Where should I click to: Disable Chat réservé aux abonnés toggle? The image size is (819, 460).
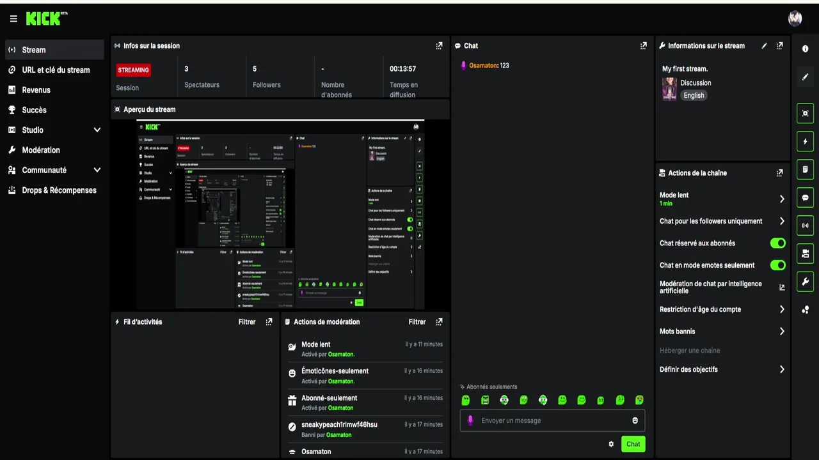coord(777,243)
